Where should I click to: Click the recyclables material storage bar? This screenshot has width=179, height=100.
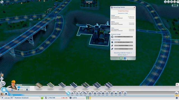tap(124, 37)
